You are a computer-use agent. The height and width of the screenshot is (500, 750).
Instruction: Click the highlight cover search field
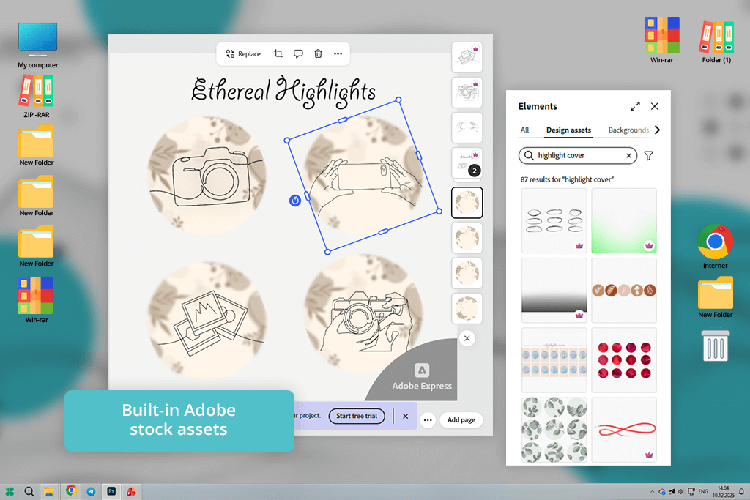pyautogui.click(x=578, y=155)
